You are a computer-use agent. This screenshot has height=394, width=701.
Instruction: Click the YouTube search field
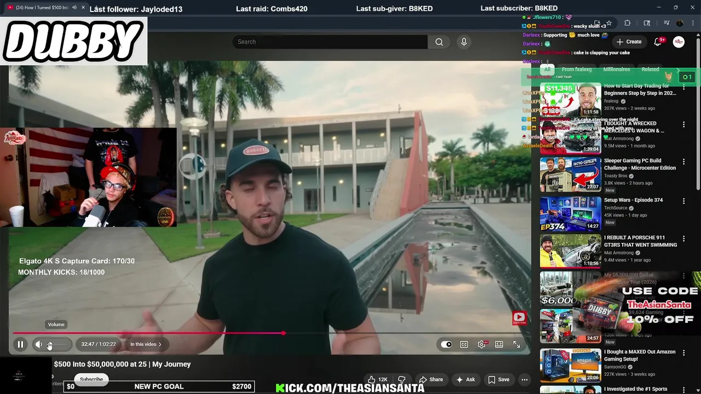(330, 42)
